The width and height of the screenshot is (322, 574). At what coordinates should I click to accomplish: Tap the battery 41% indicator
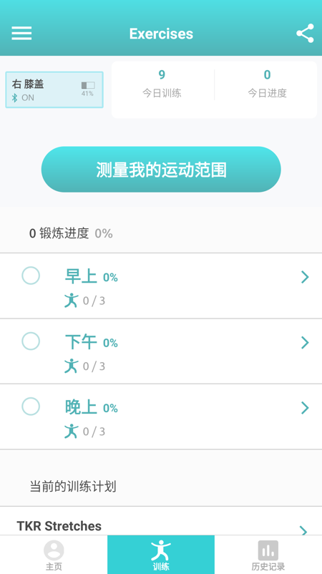[x=88, y=89]
